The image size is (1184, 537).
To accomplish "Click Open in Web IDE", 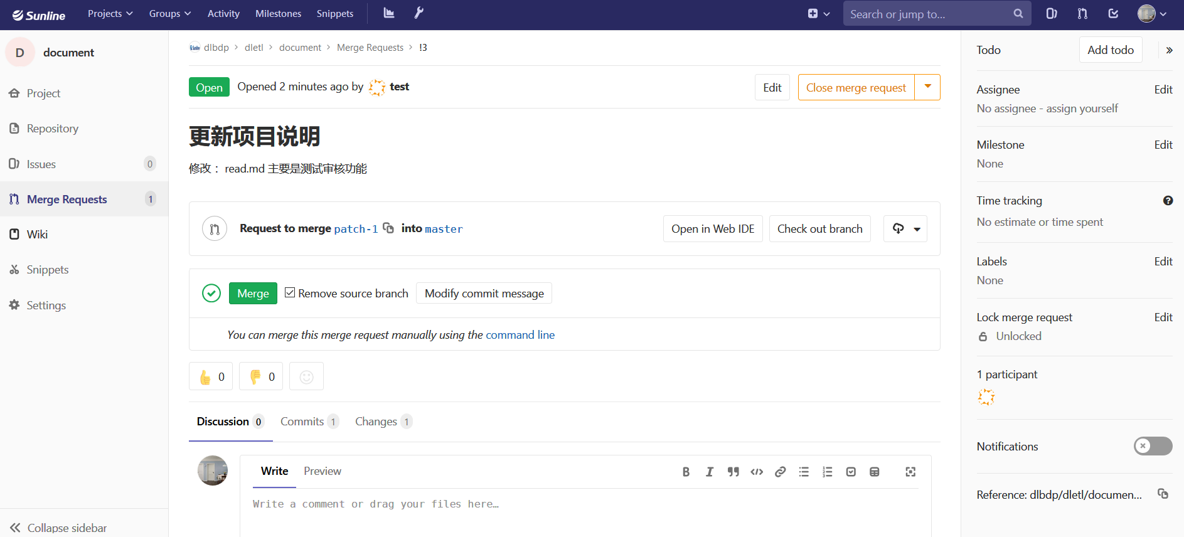I will click(x=713, y=228).
